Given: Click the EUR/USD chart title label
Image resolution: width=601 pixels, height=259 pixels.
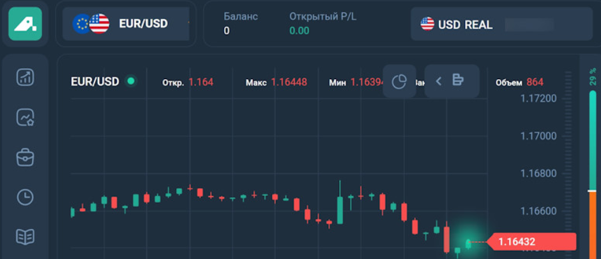Looking at the screenshot, I should (x=95, y=82).
